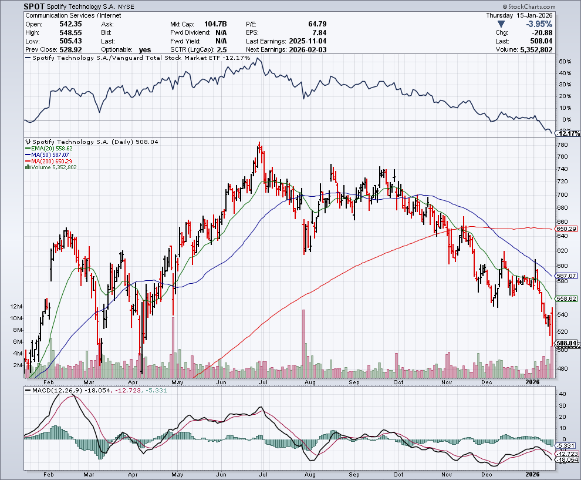
Task: Click the 587.07 MA(50) price tag
Action: coord(566,276)
